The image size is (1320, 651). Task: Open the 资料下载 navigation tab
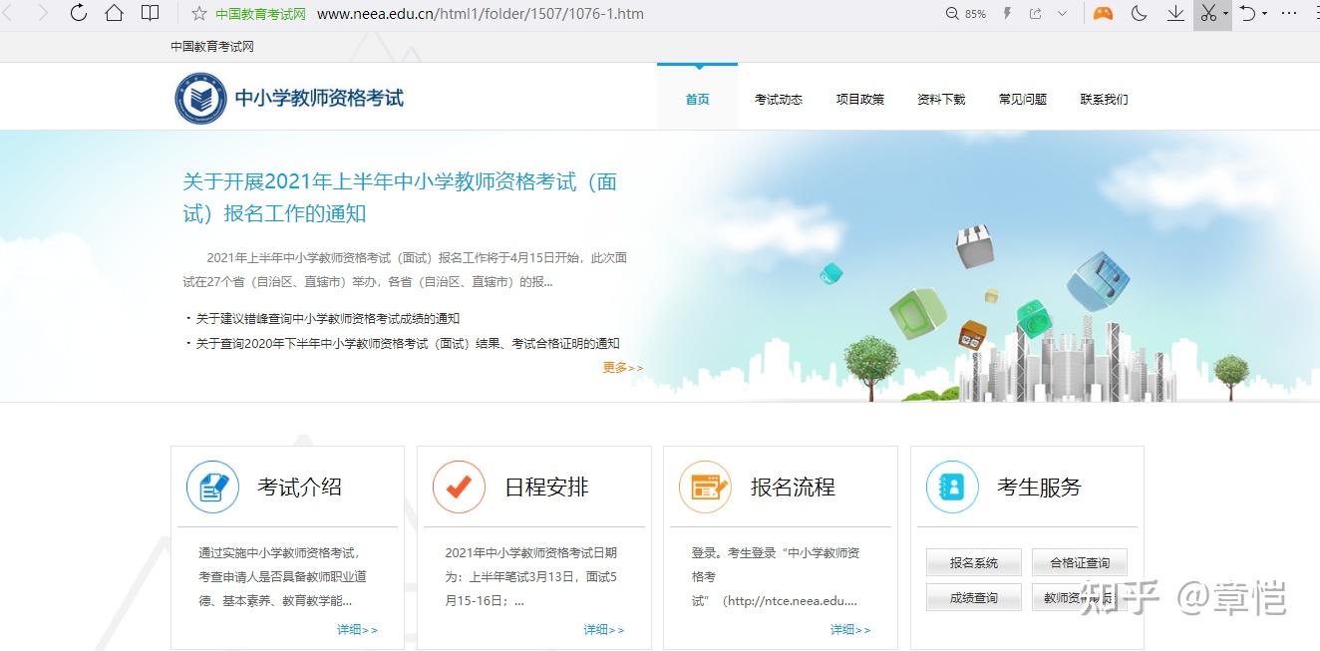941,100
